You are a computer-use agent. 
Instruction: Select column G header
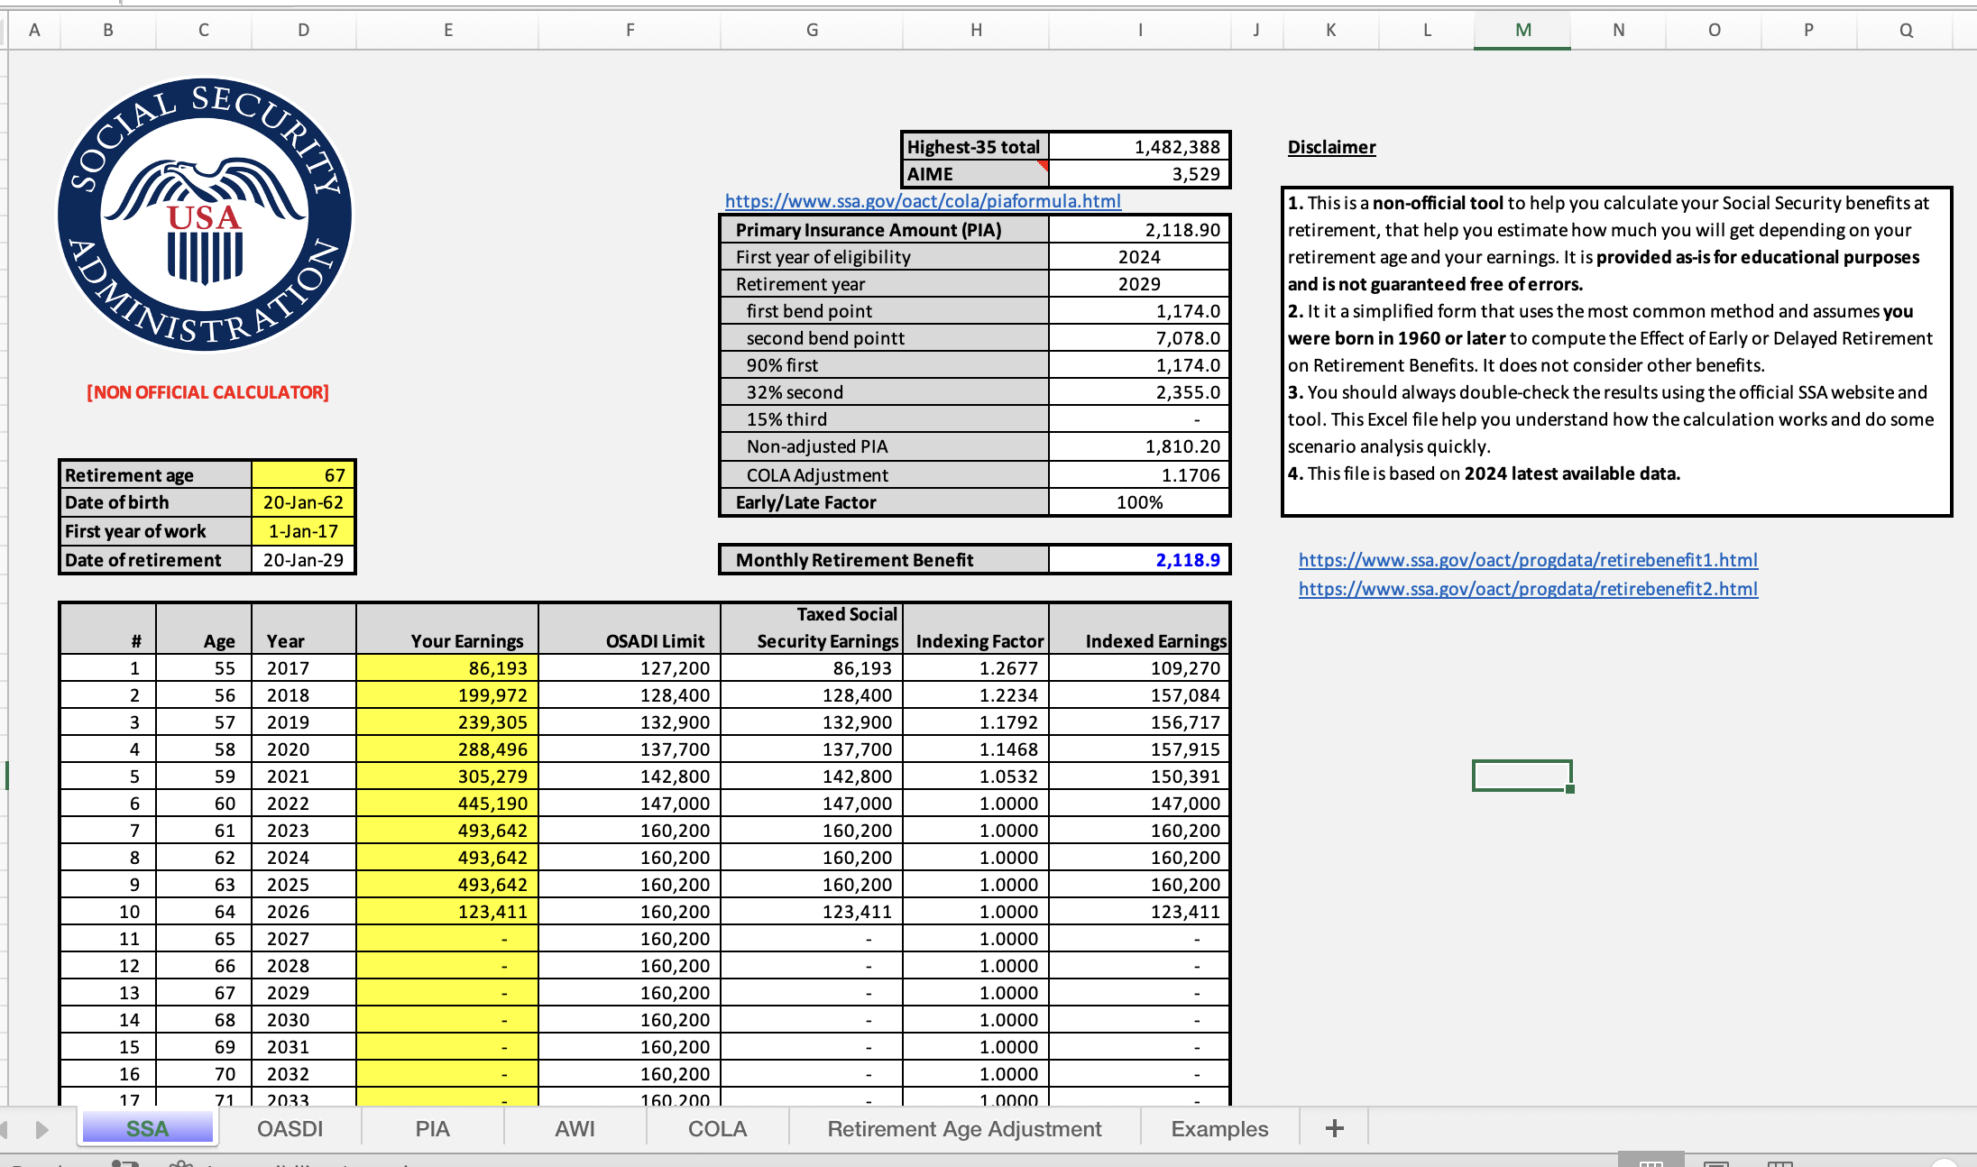click(x=812, y=30)
